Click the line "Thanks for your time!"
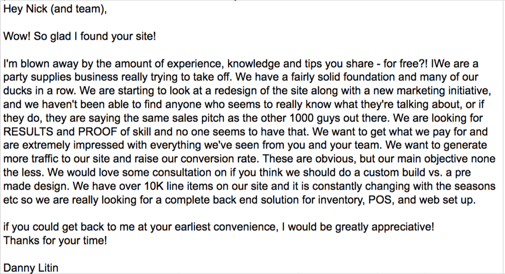 (x=55, y=241)
